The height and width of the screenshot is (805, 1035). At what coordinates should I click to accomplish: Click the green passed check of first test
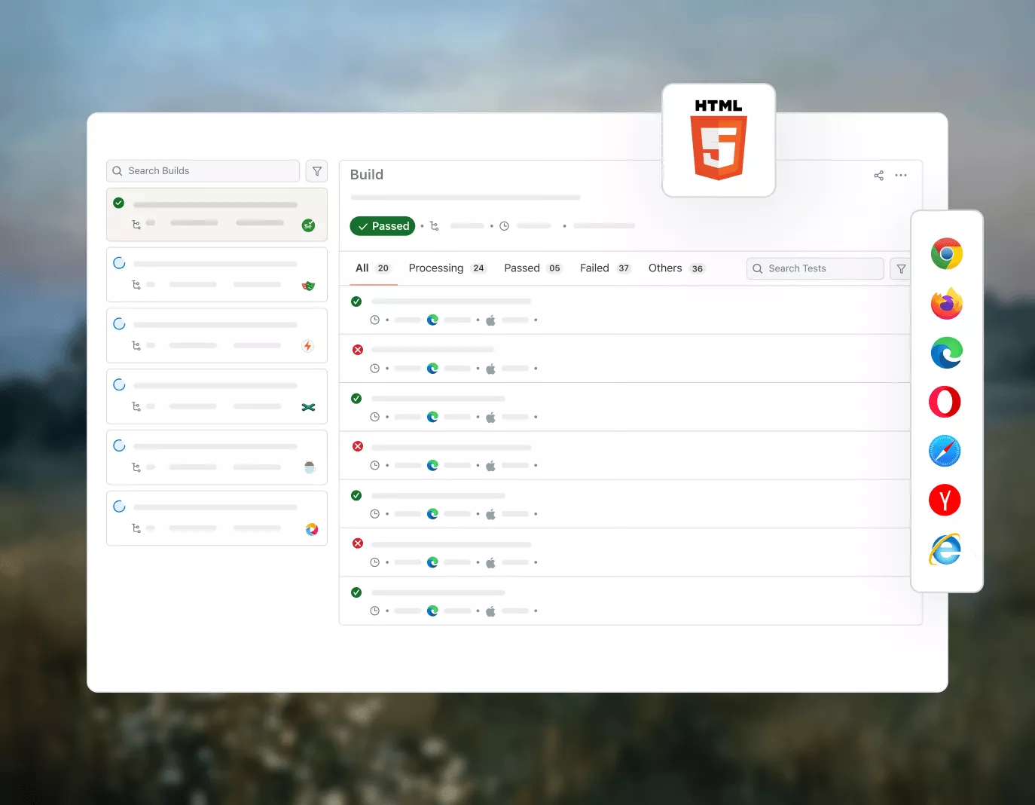tap(356, 301)
